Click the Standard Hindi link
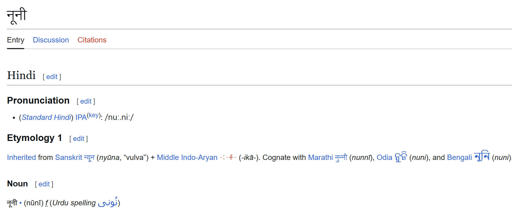Image resolution: width=512 pixels, height=208 pixels. click(46, 117)
